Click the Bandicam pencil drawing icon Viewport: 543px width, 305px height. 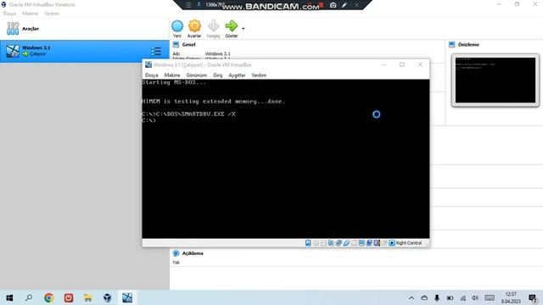344,5
